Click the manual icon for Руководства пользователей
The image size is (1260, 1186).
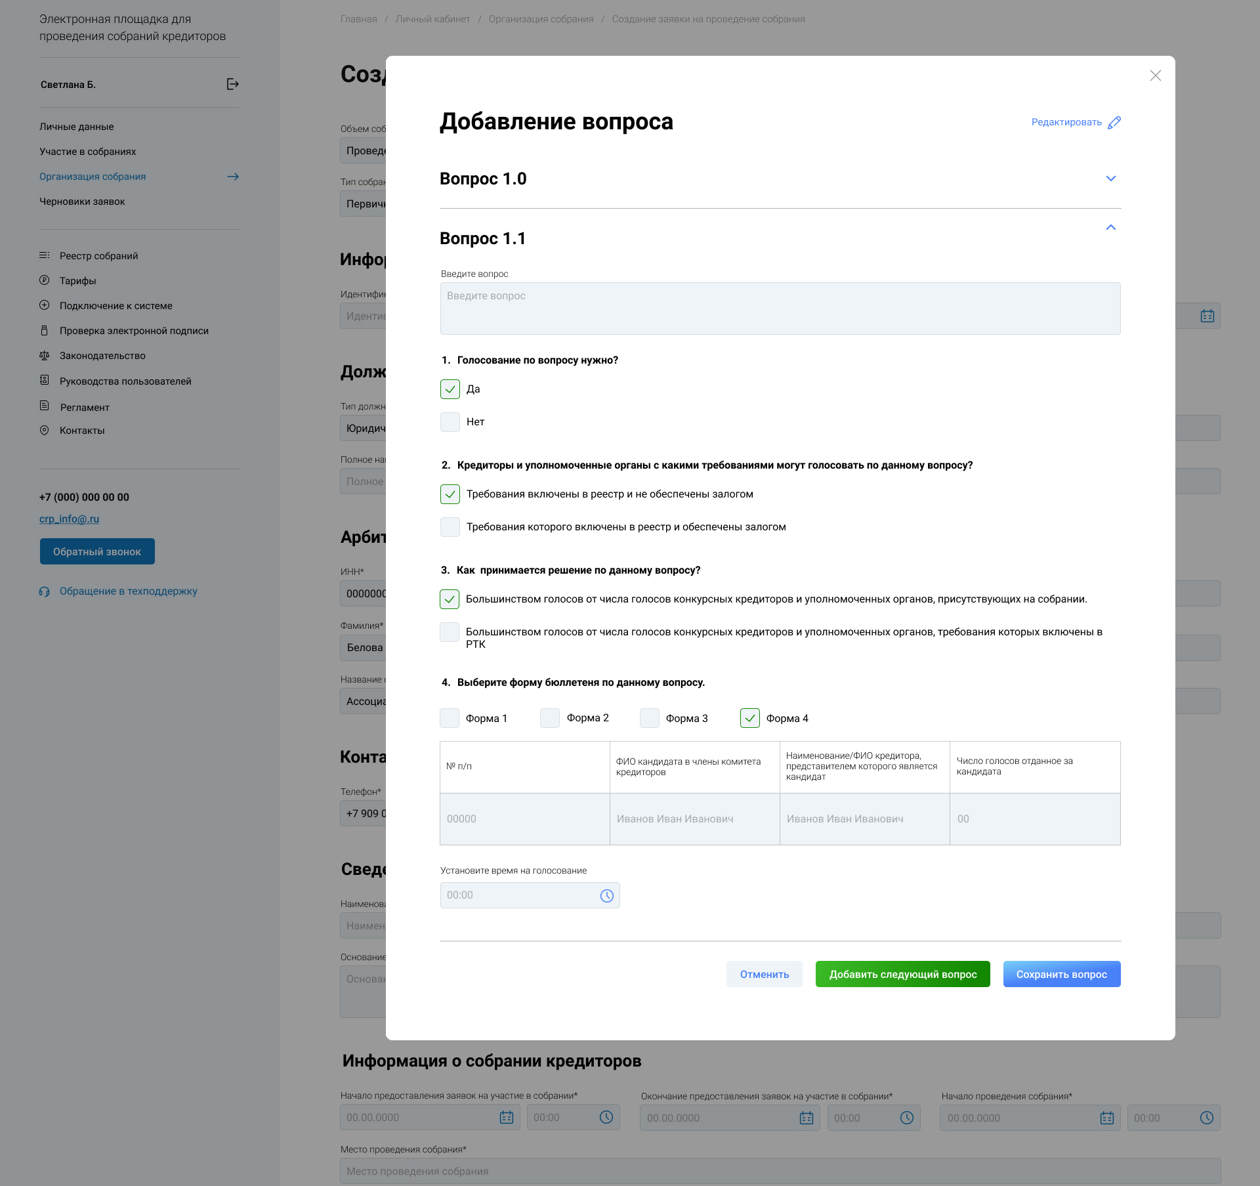tap(44, 380)
